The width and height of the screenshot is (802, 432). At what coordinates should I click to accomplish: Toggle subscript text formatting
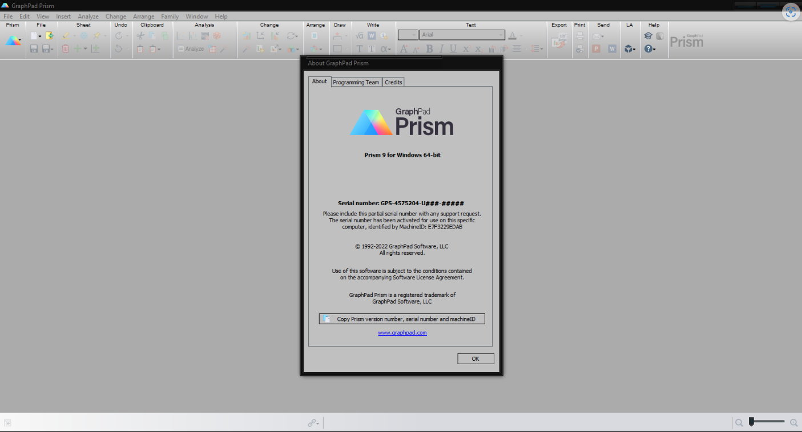(x=479, y=49)
